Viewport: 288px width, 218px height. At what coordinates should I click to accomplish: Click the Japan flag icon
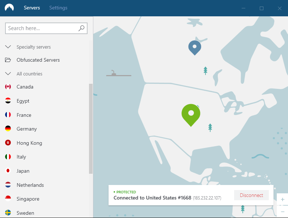8,171
